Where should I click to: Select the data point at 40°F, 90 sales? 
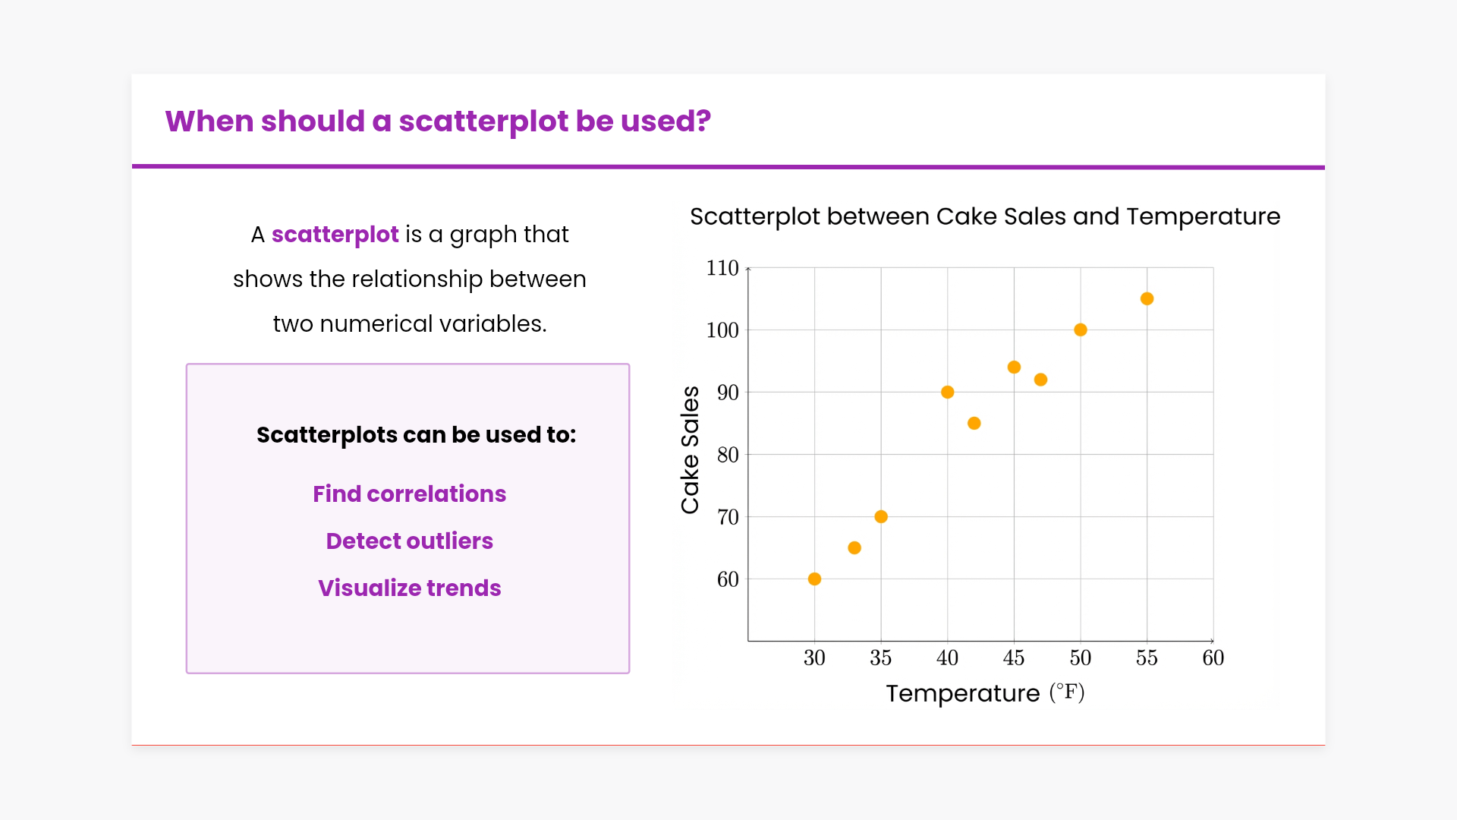[x=947, y=393]
